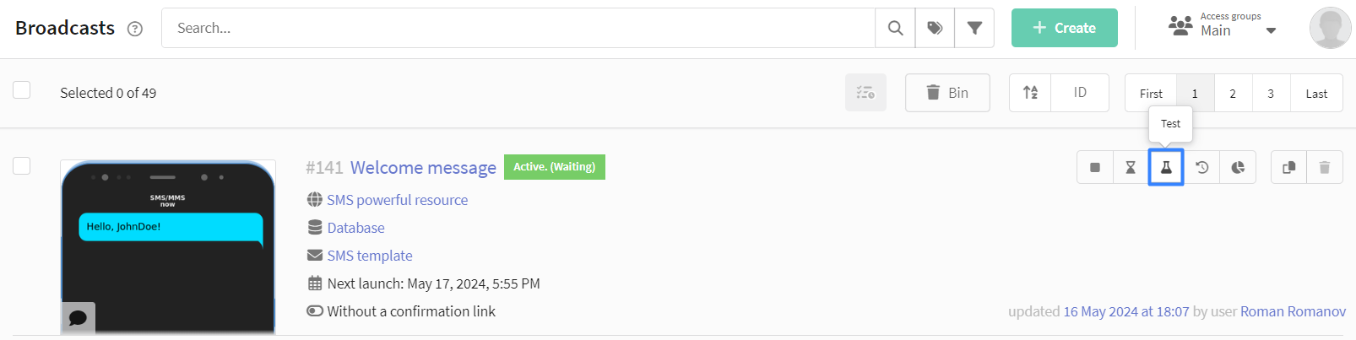Stop broadcast using the square icon
1356x340 pixels.
coord(1095,167)
